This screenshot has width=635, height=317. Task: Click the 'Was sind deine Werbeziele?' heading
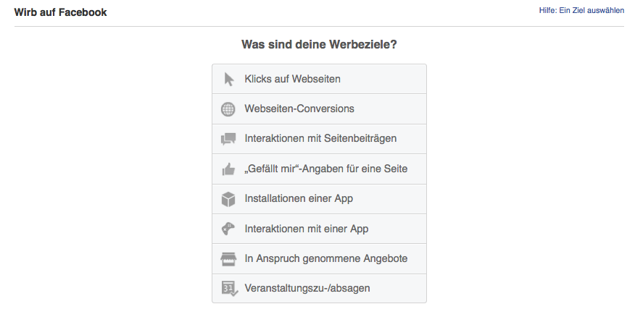click(x=319, y=44)
